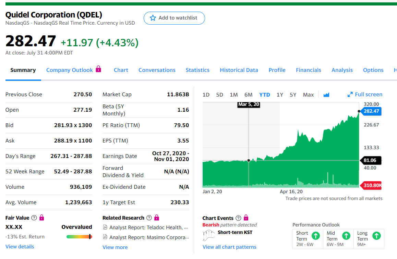Screen dimensions: 397x259
Task: Click the star icon in Add to watchlist
Action: (153, 18)
